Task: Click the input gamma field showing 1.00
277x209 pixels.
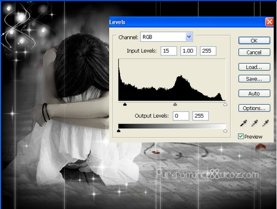Action: [x=188, y=51]
